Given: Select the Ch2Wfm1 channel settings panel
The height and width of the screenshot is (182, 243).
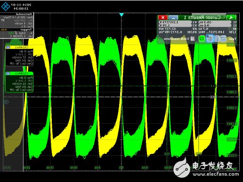Looking at the screenshot, I should (19, 82).
